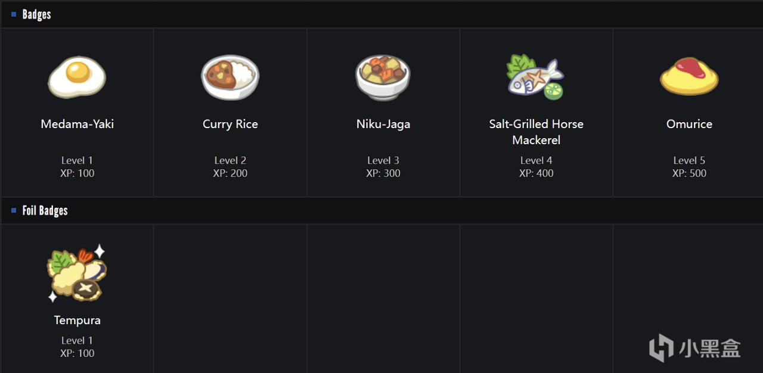This screenshot has height=373, width=763.
Task: Open the Niku-Jaga stew bowl badge icon
Action: (x=383, y=77)
